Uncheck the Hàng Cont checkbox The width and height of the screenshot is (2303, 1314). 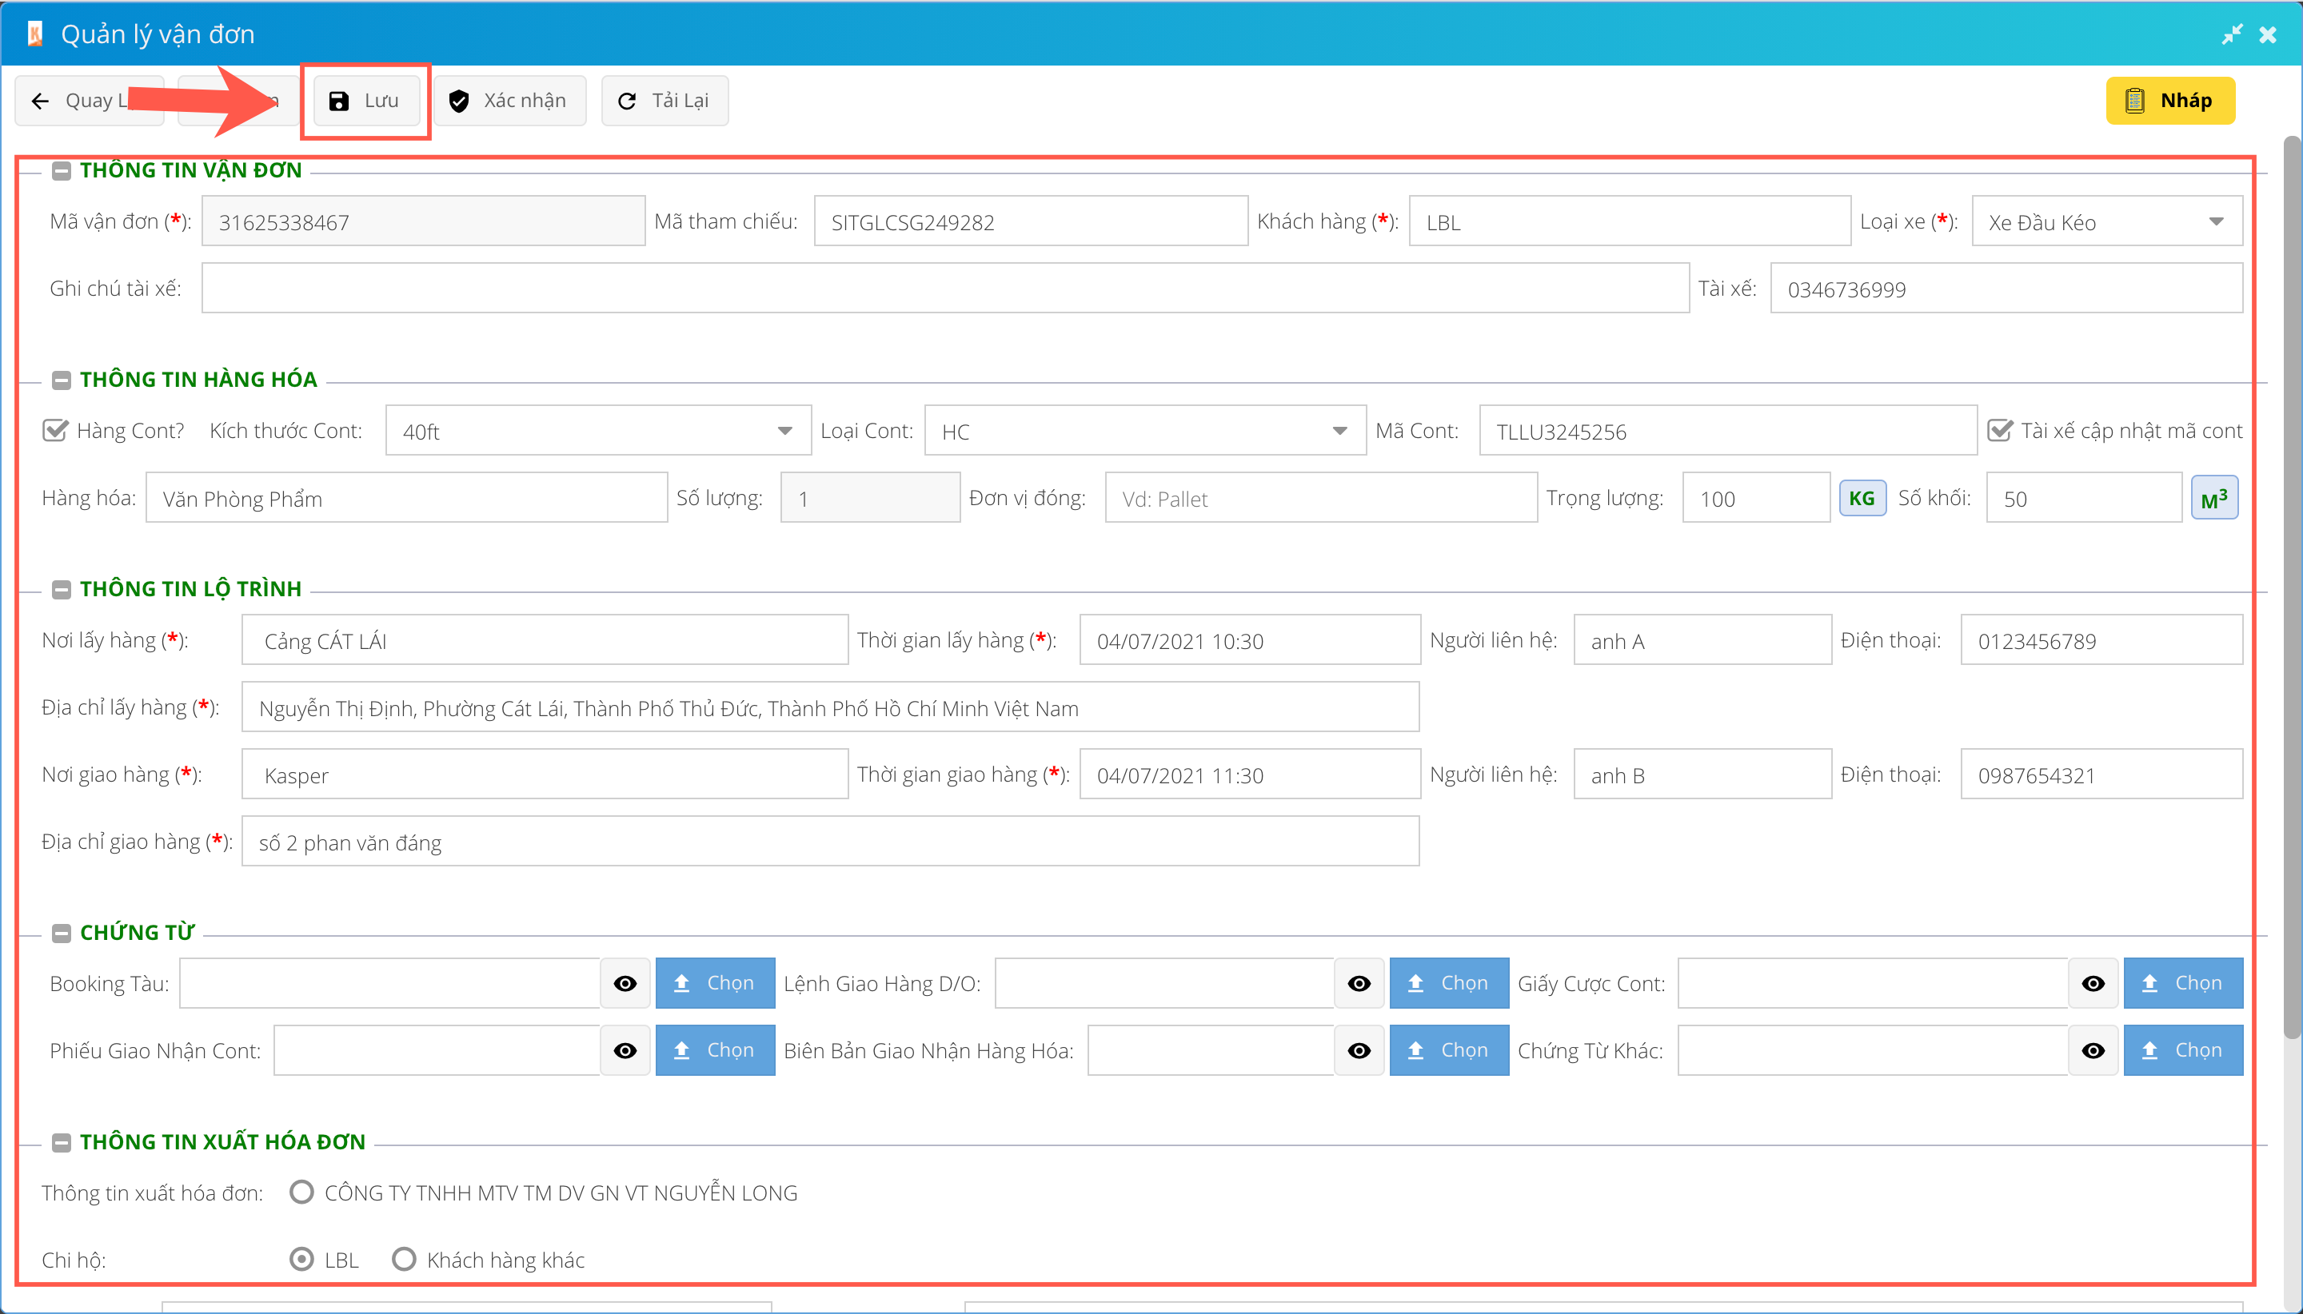[56, 431]
